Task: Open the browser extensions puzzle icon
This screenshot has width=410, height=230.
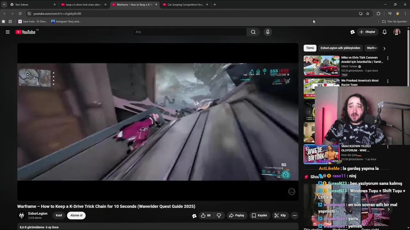Action: (379, 14)
